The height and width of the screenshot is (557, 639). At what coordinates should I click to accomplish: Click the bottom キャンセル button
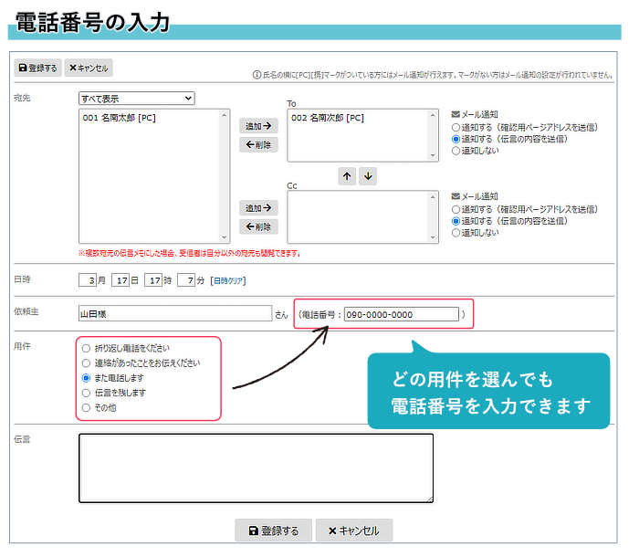353,531
